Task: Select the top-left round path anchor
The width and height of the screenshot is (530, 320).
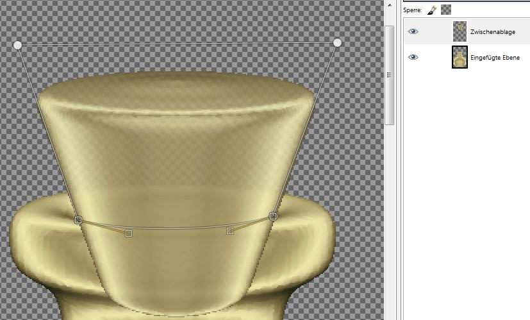Action: [18, 45]
